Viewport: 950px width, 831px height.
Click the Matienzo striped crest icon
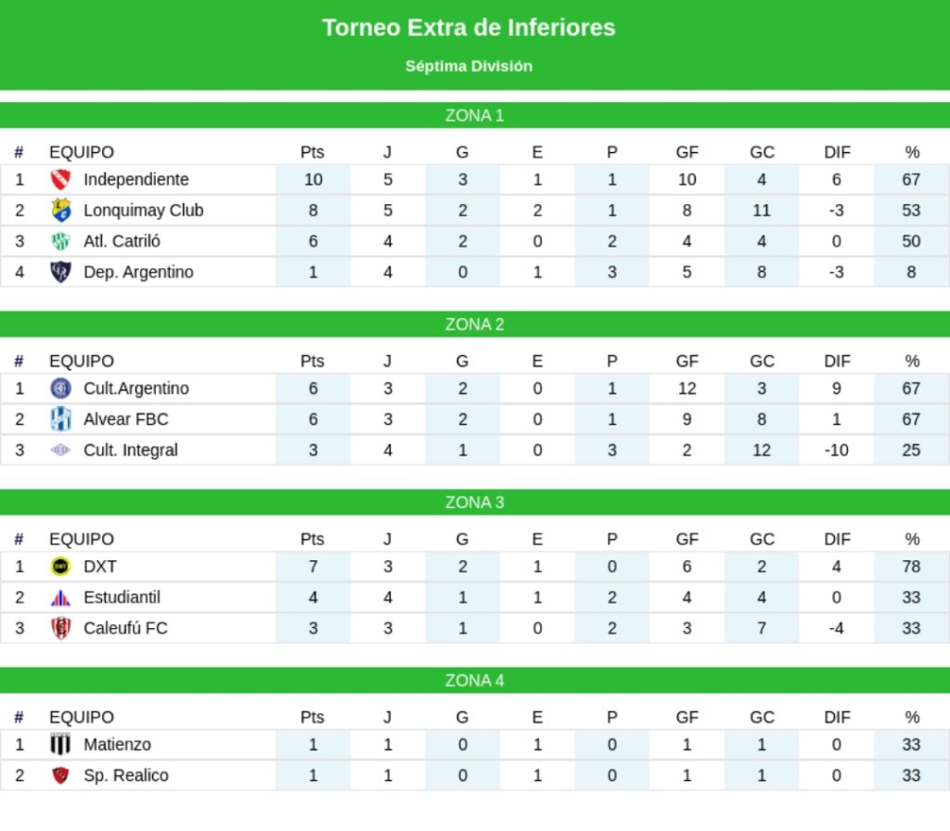click(60, 745)
